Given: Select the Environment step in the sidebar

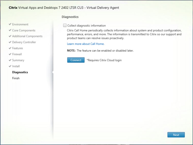Looking at the screenshot, I should click(x=20, y=24).
